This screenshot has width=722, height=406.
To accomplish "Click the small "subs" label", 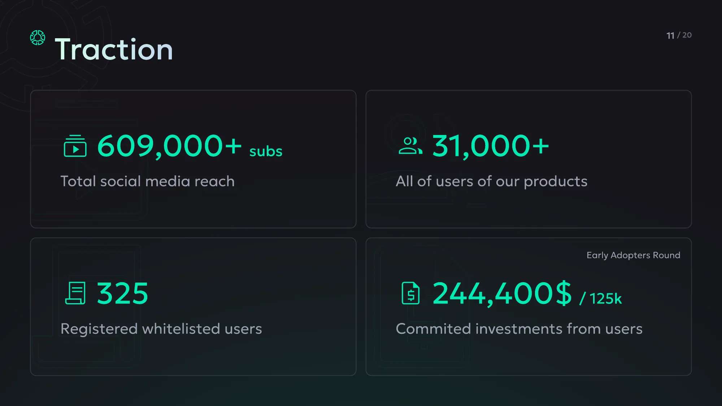I will click(266, 151).
